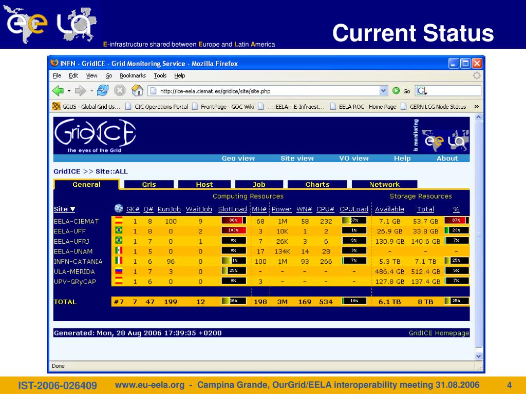Click the Spain flag beside EELA-CIEMAT
The width and height of the screenshot is (526, 394).
tap(119, 221)
